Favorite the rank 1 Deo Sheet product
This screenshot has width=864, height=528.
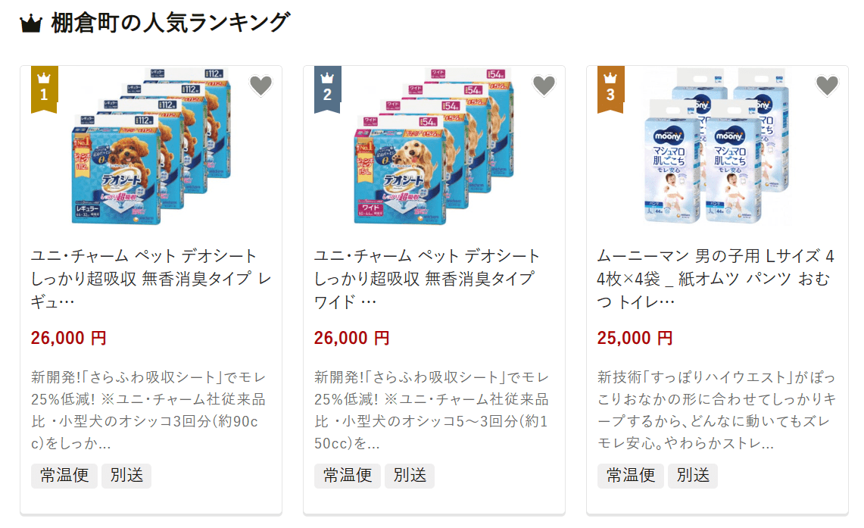pyautogui.click(x=260, y=86)
